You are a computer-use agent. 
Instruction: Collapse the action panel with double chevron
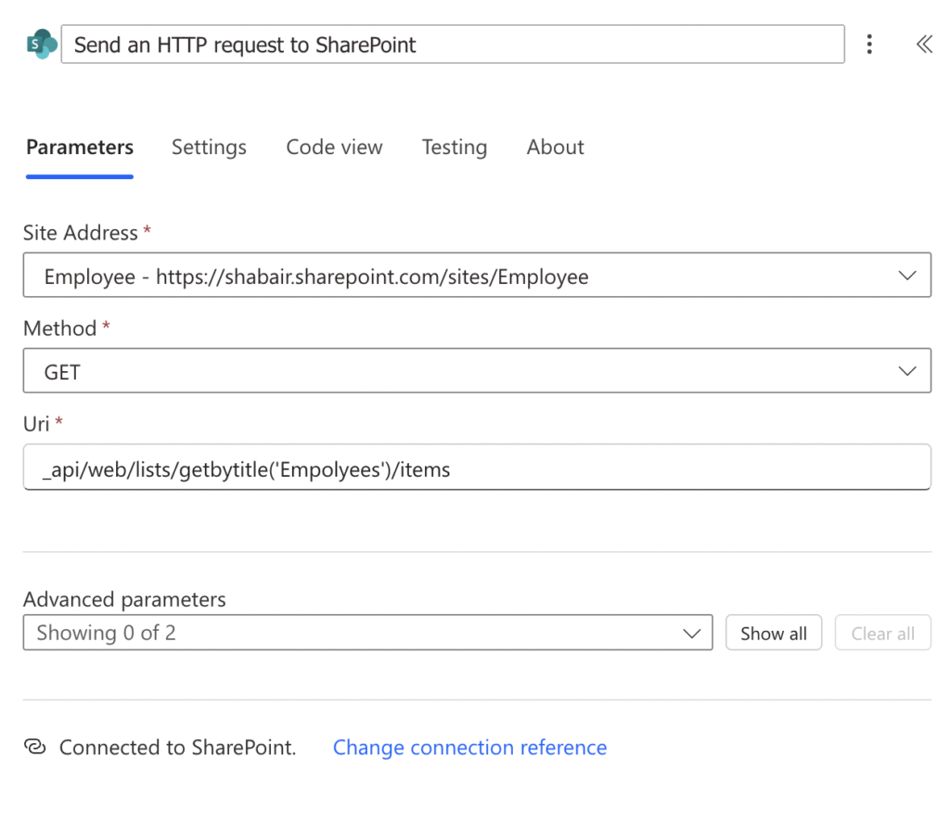click(924, 44)
